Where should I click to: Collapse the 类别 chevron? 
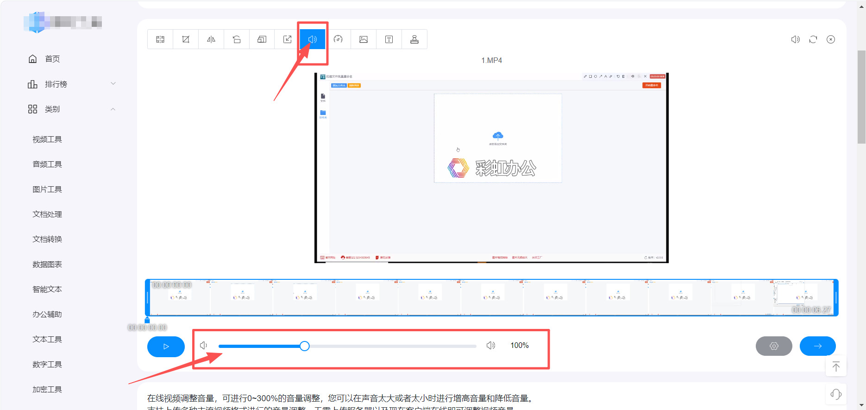coord(113,109)
